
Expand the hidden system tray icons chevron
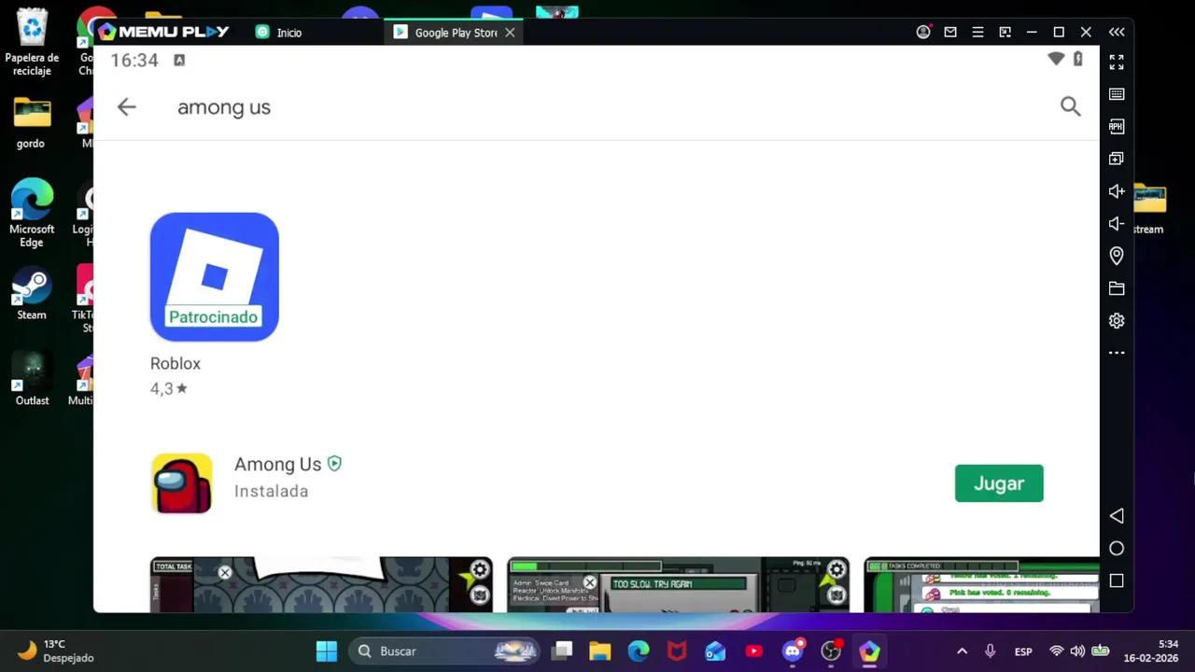click(x=962, y=651)
